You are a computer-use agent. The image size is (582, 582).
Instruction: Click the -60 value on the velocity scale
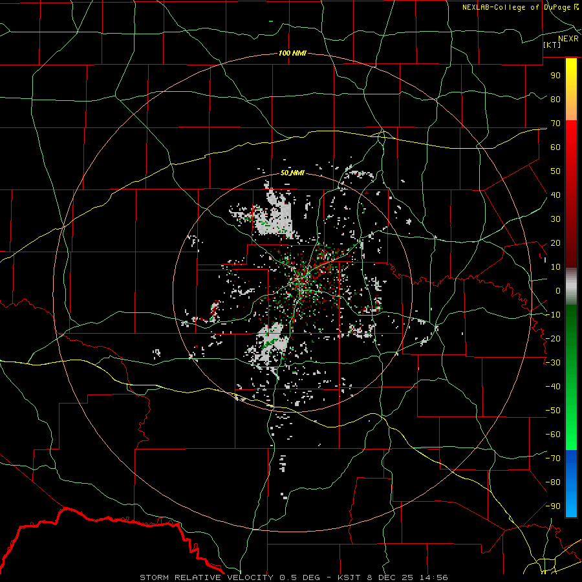click(x=553, y=435)
